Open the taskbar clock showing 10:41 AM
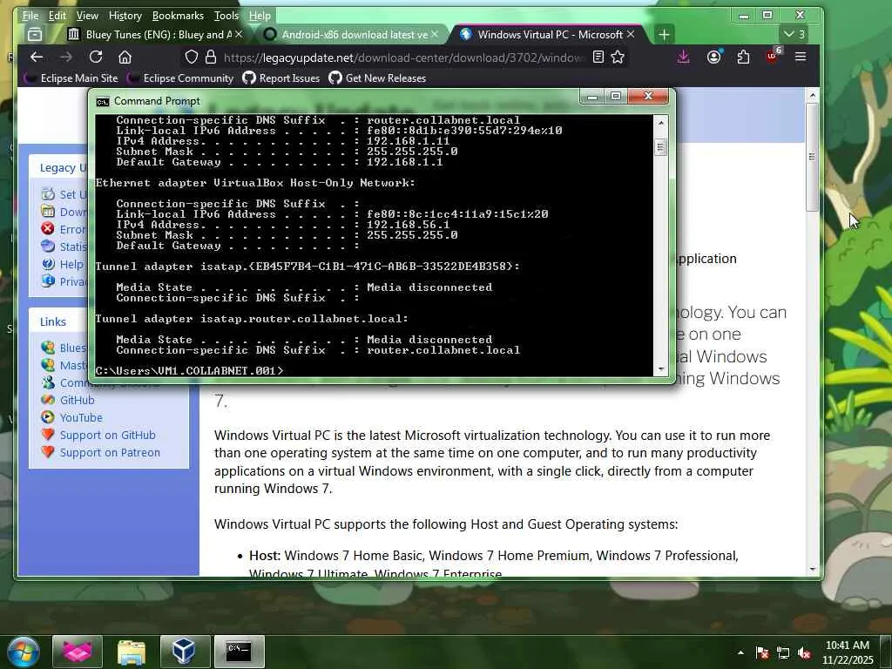Screen dimensions: 892x669 click(x=848, y=652)
